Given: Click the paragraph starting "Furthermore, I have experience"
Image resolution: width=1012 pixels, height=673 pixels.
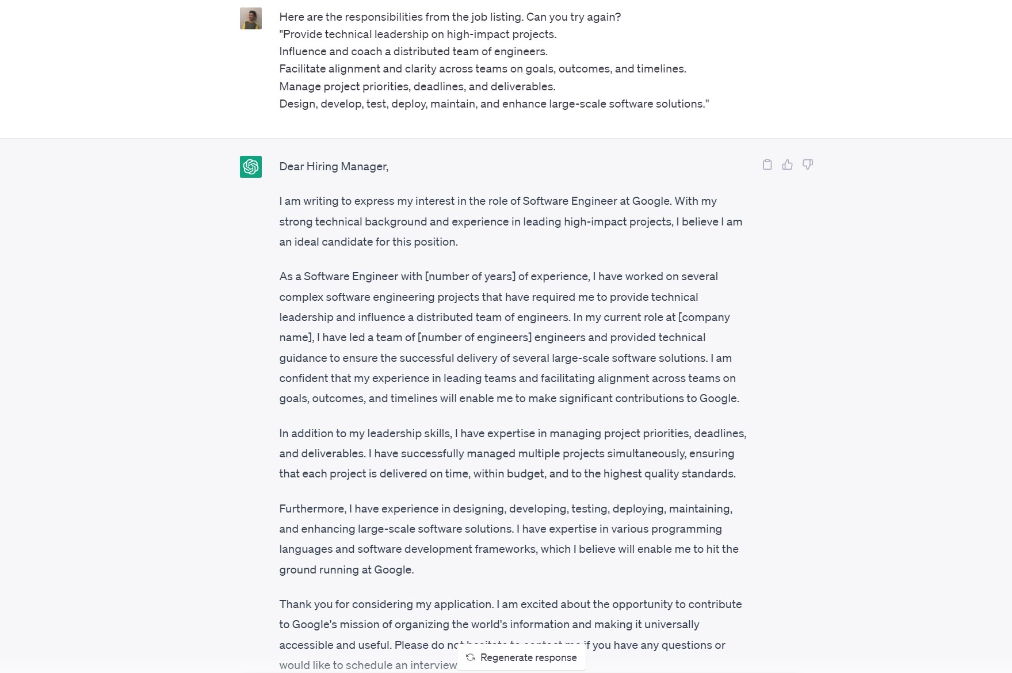Looking at the screenshot, I should coord(509,539).
